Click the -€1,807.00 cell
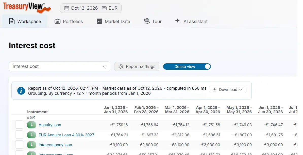 point(242,135)
